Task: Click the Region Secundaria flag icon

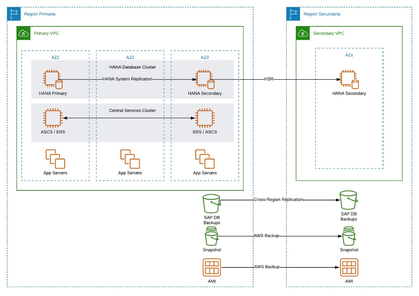Action: (x=293, y=14)
